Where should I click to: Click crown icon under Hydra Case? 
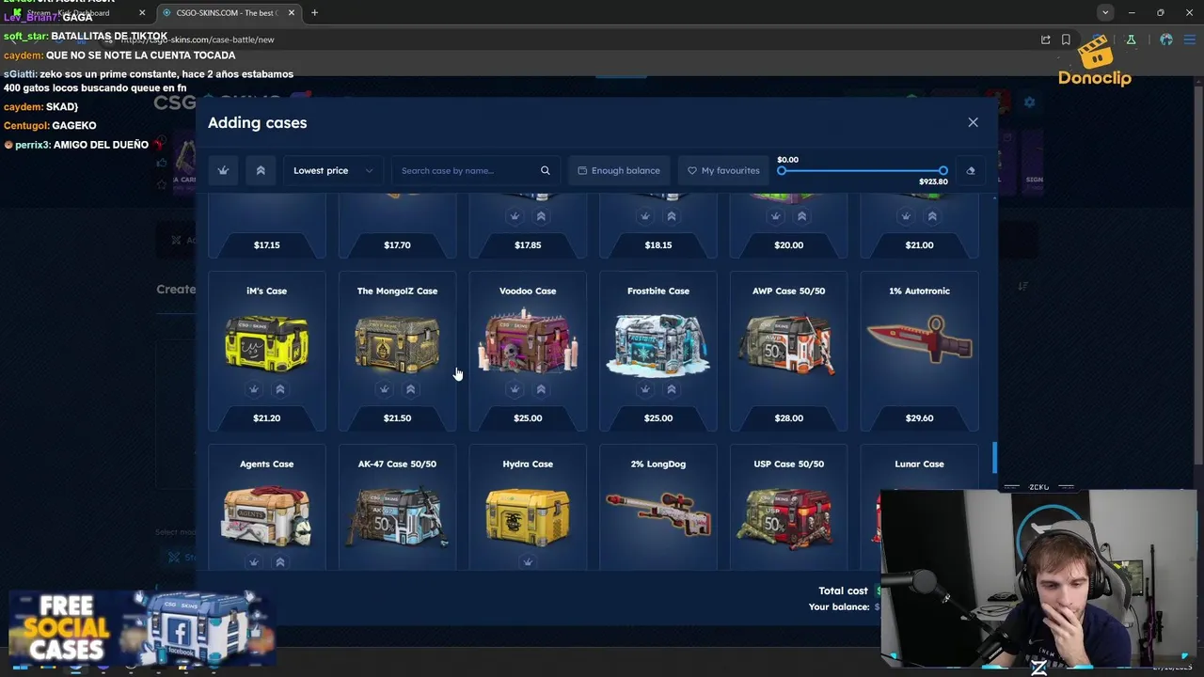pos(528,562)
